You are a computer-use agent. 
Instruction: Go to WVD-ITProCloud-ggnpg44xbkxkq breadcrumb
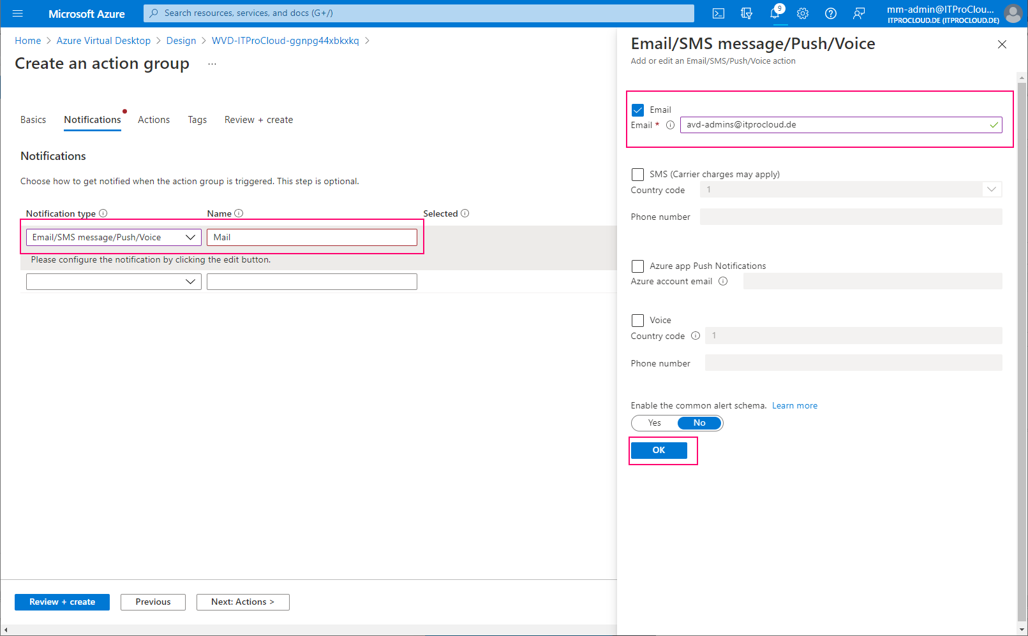pyautogui.click(x=285, y=41)
